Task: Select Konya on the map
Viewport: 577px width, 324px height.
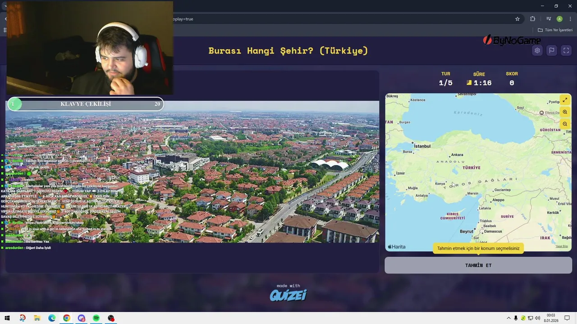Action: [x=440, y=184]
